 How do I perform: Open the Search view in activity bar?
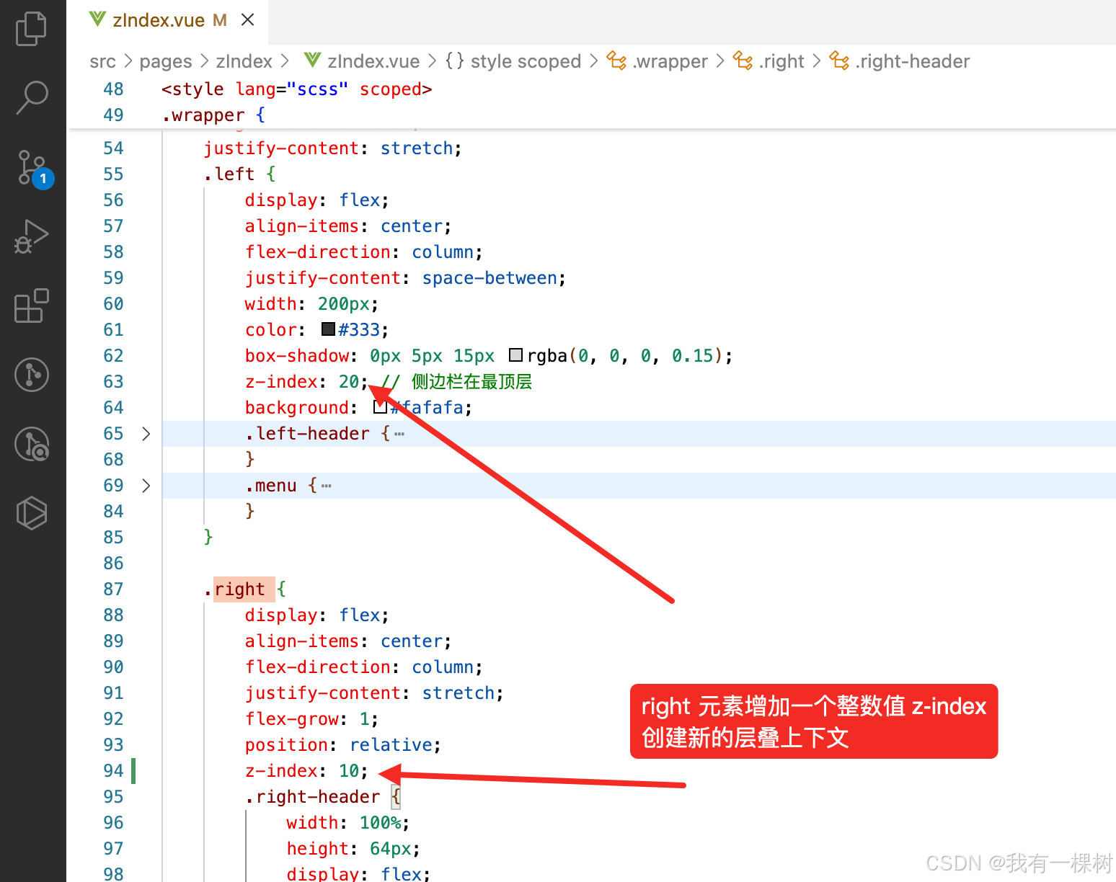(x=31, y=97)
